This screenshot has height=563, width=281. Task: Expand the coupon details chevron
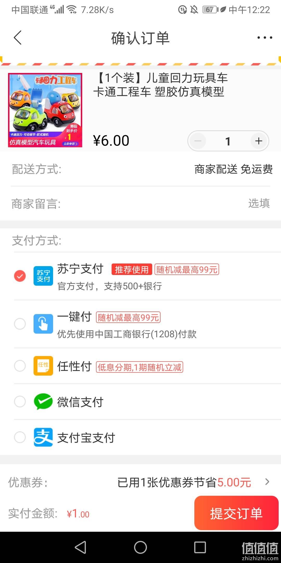pos(267,482)
